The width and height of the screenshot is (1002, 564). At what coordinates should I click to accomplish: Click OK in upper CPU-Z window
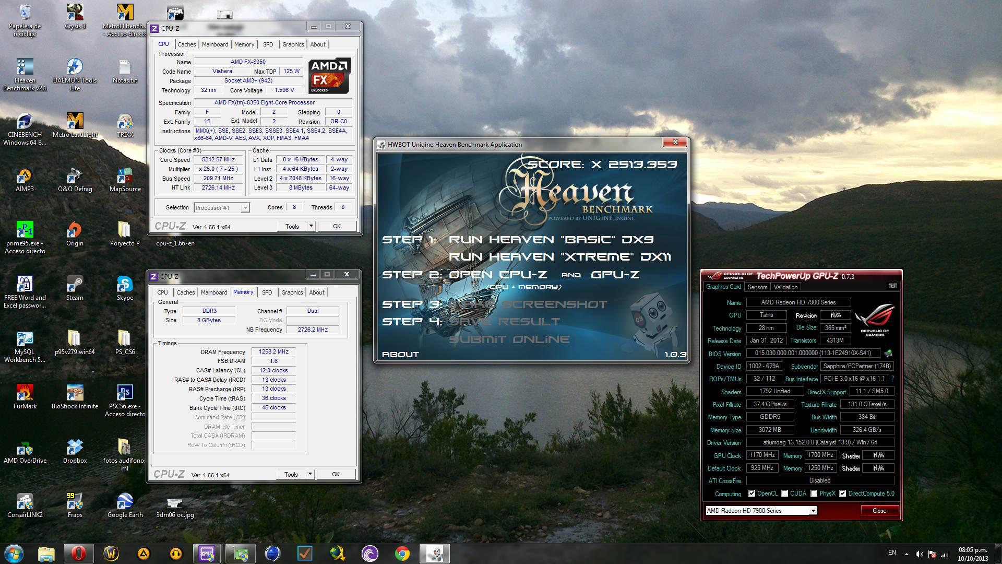tap(337, 226)
